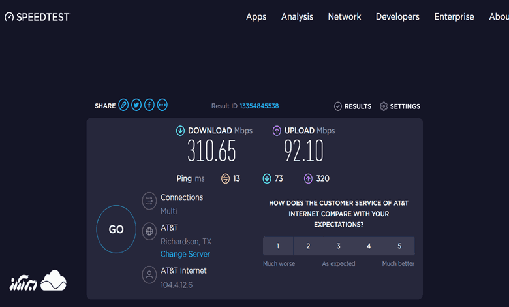Screen dimensions: 509x307
Task: Open the Developers menu
Action: (397, 17)
